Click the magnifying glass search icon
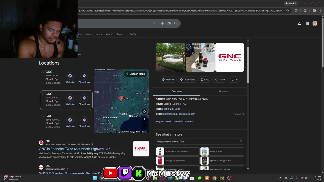The height and width of the screenshot is (182, 324). [176, 24]
